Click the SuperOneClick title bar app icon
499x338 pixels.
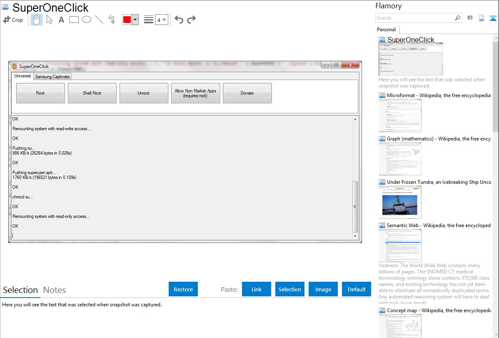(14, 66)
